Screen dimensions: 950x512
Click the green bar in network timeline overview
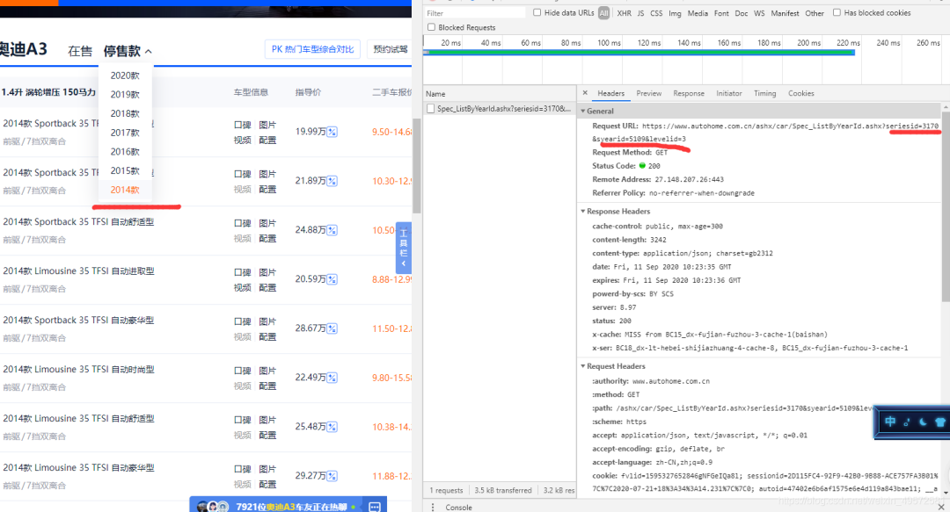pyautogui.click(x=639, y=53)
